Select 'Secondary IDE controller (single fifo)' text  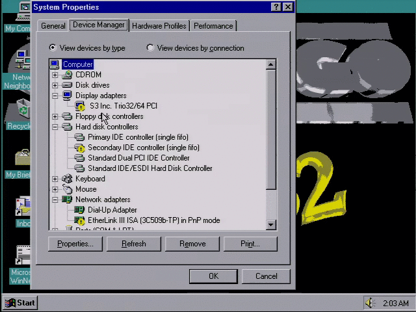click(x=144, y=148)
